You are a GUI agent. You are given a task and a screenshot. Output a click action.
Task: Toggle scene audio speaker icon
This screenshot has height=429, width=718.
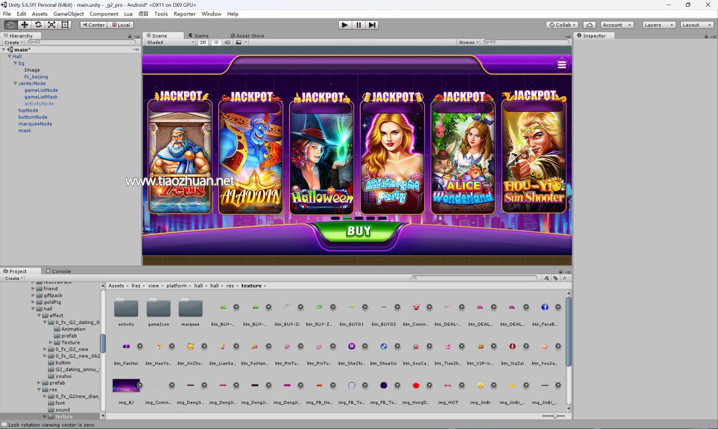[x=227, y=42]
